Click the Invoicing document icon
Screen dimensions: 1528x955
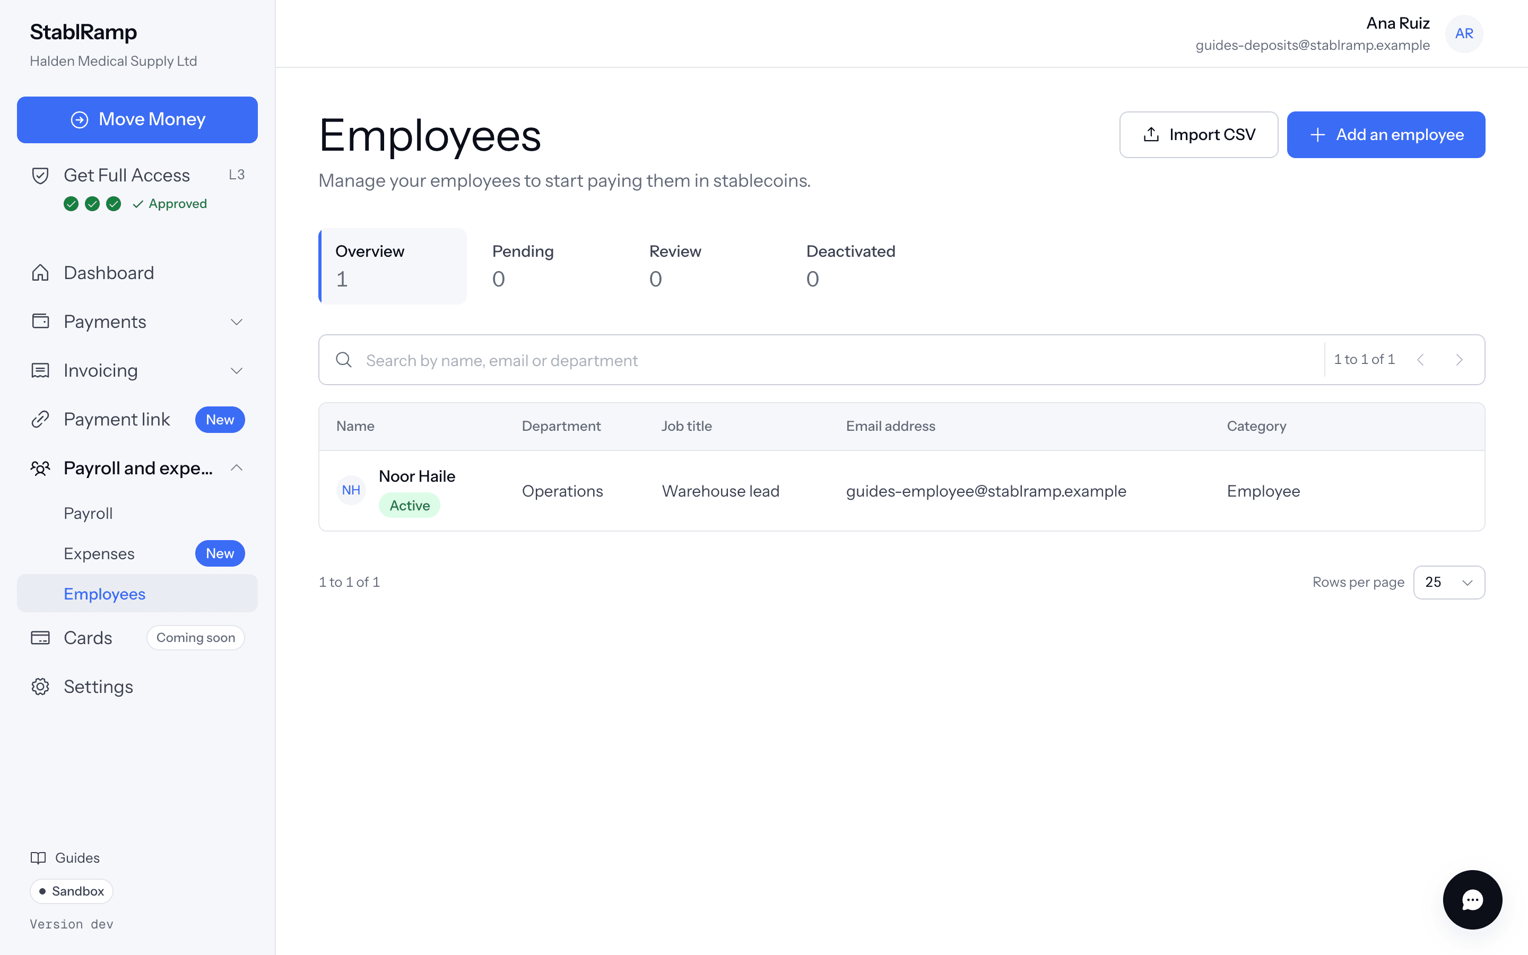(x=40, y=371)
